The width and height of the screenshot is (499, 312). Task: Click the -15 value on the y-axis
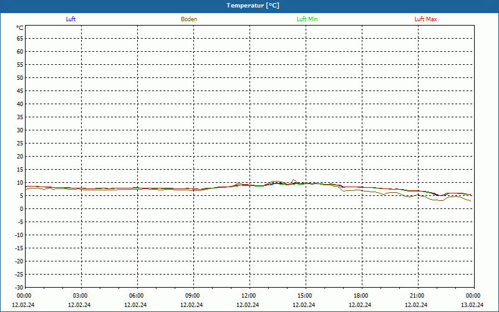tap(19, 248)
